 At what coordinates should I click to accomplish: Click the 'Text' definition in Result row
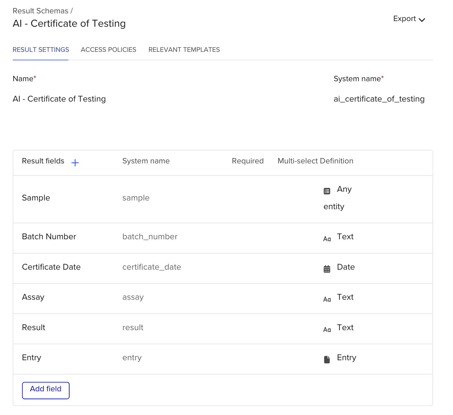345,327
